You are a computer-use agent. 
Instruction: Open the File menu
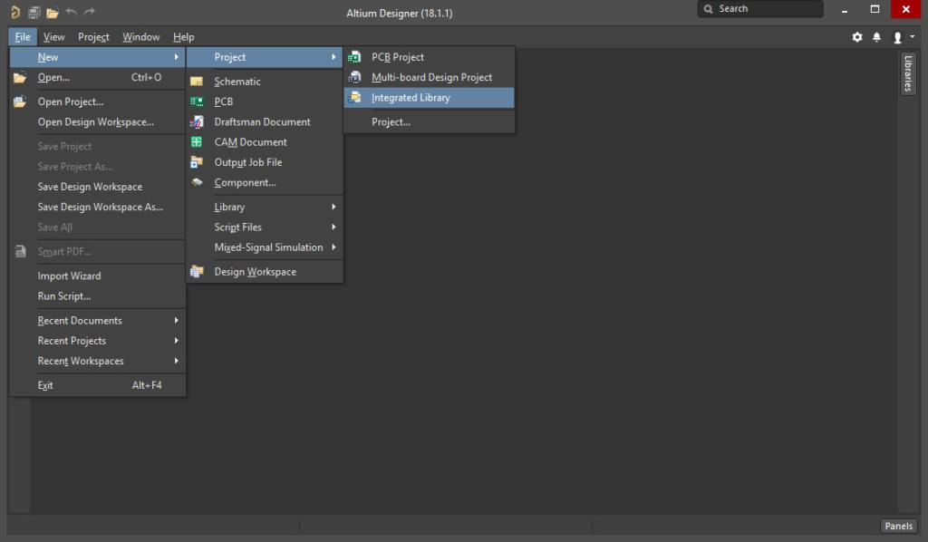point(23,36)
